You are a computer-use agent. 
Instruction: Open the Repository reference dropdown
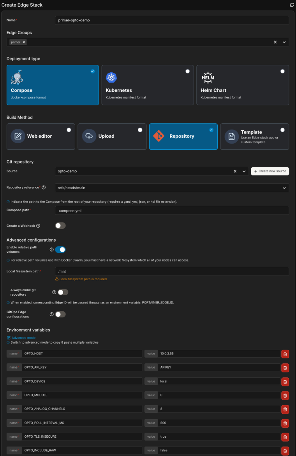172,188
